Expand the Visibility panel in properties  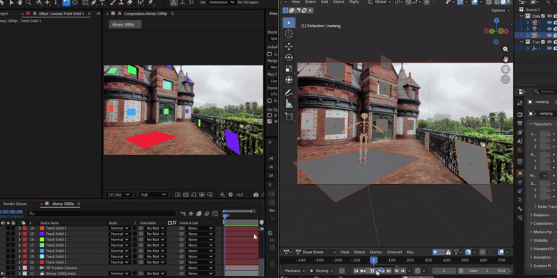pyautogui.click(x=541, y=240)
